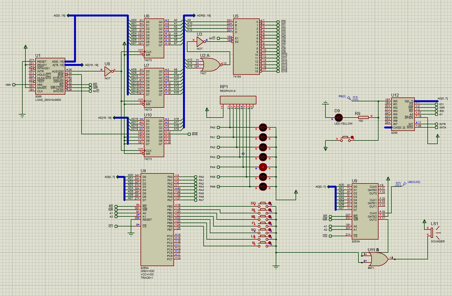Select the U10 74273 latch chip
This screenshot has height=296, width=452.
pyautogui.click(x=154, y=137)
